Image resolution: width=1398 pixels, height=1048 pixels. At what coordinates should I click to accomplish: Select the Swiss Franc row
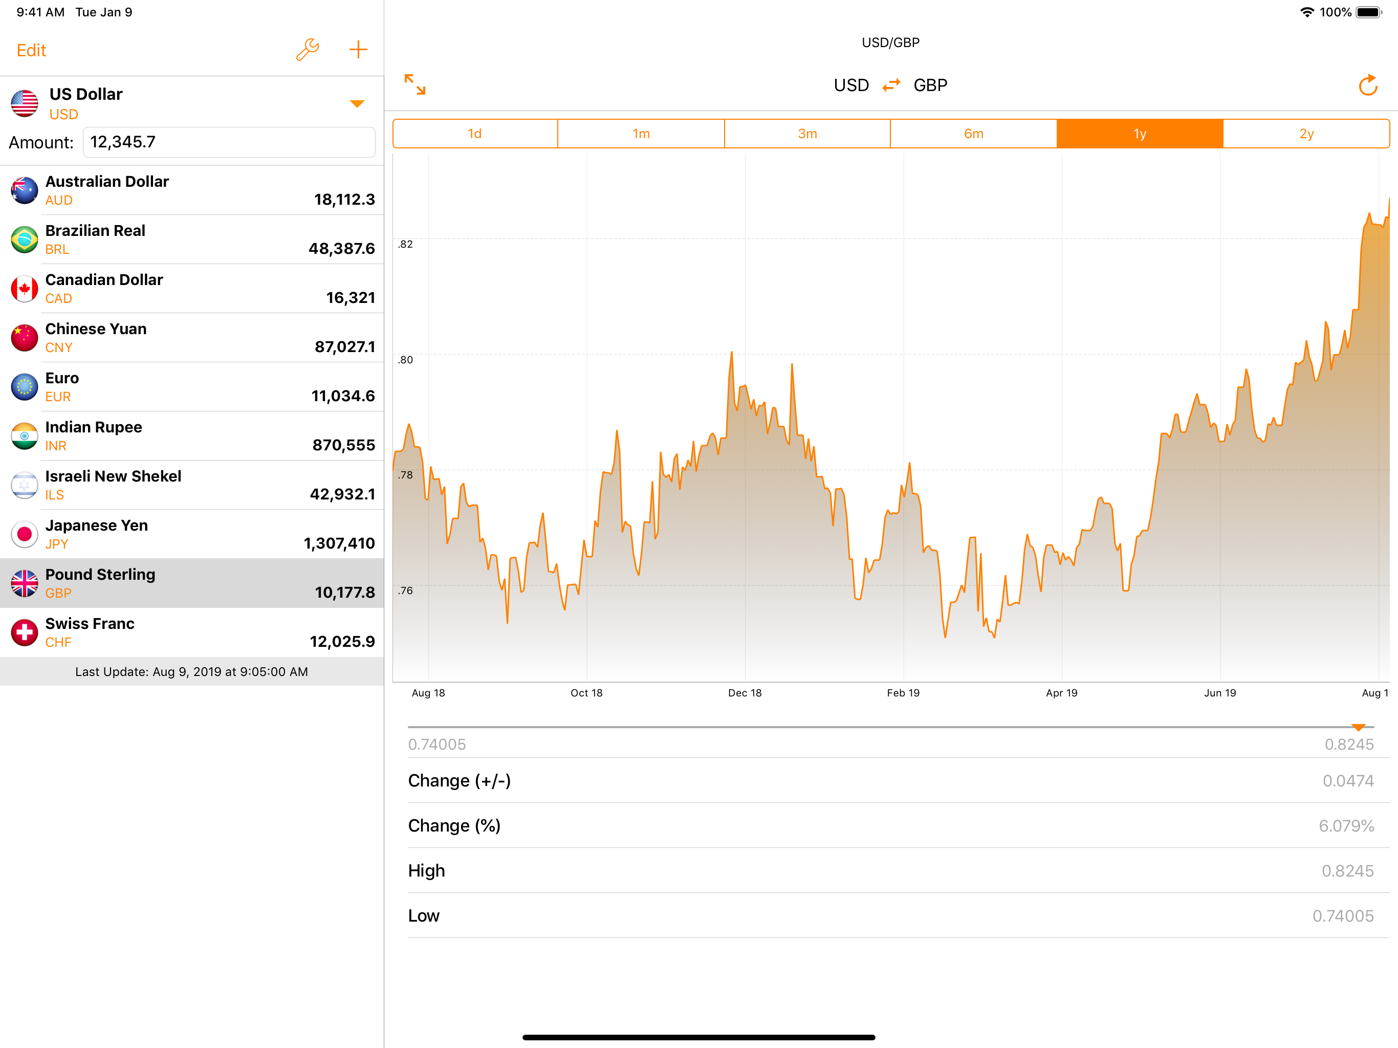[191, 632]
